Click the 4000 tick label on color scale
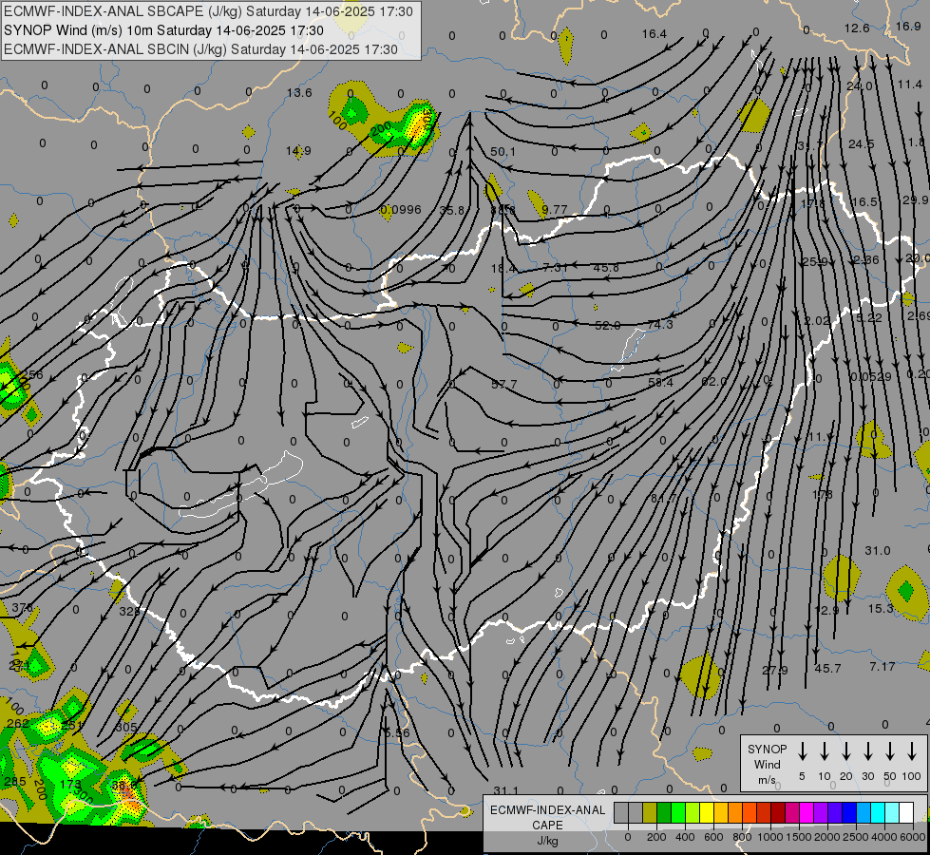The height and width of the screenshot is (855, 930). pyautogui.click(x=883, y=837)
